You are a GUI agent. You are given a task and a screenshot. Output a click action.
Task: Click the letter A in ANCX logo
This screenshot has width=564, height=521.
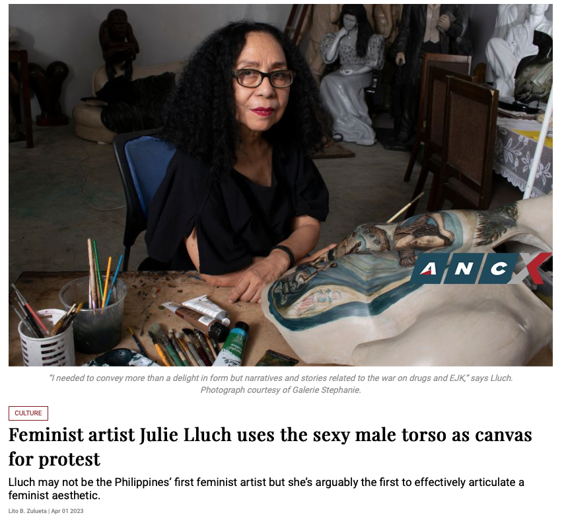coord(428,268)
